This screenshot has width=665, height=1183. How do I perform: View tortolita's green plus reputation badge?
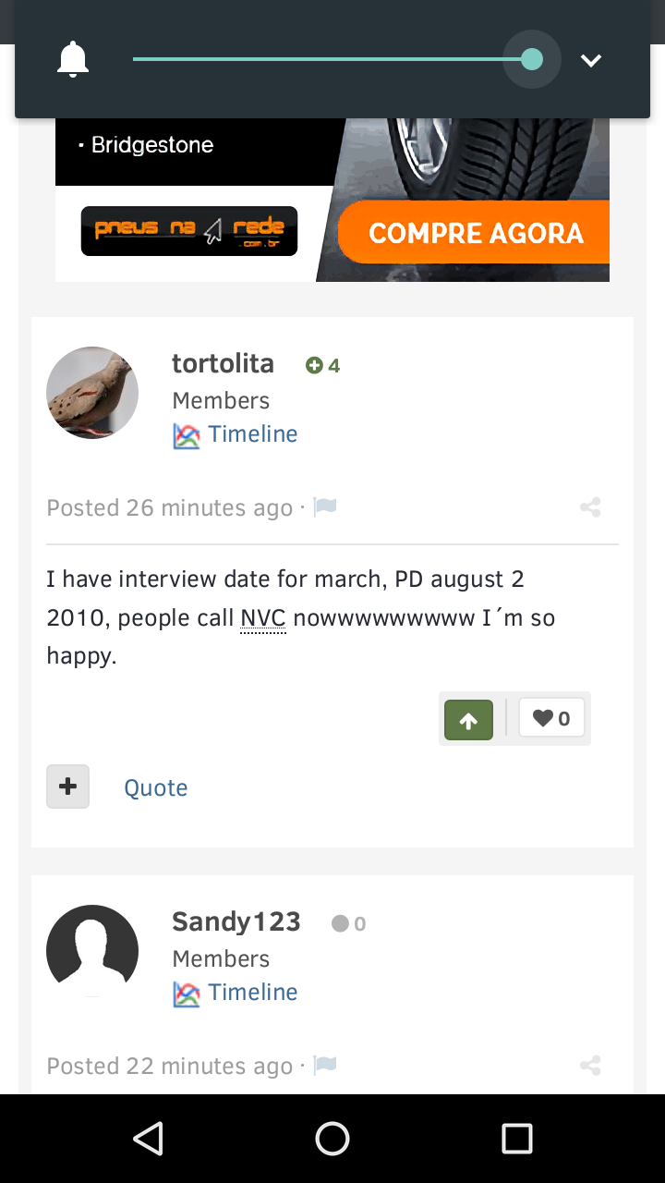point(322,366)
